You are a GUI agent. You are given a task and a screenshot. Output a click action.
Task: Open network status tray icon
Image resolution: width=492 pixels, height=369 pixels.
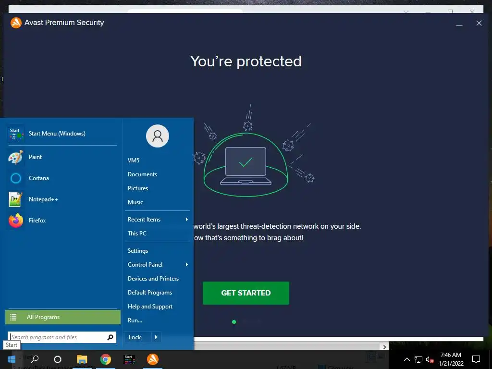[x=418, y=359]
